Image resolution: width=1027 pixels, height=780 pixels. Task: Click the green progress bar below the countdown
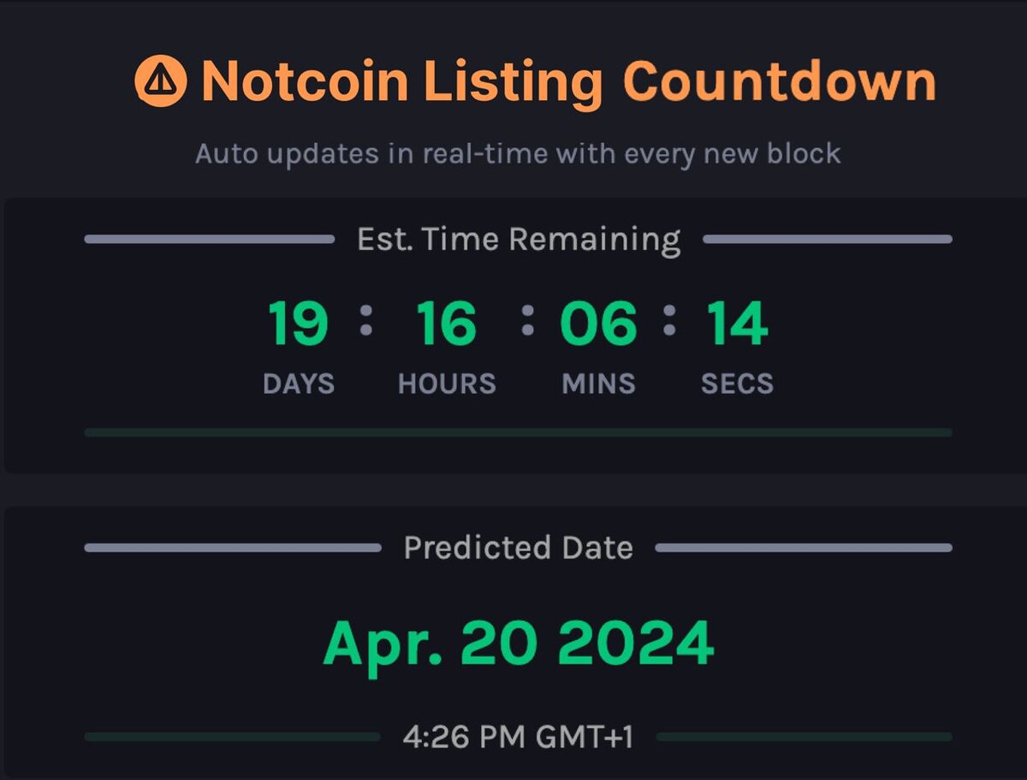518,432
